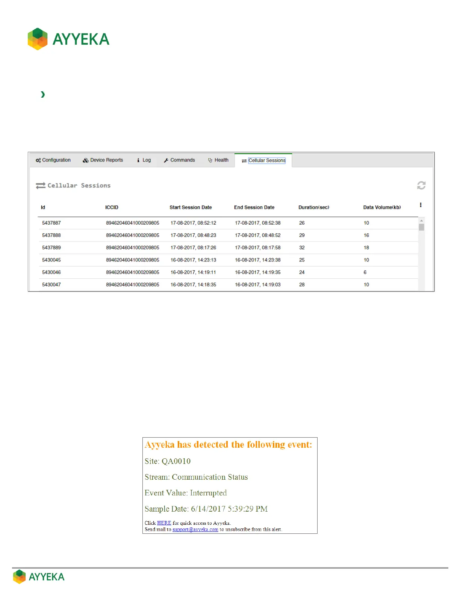Sort by the Id column header

(43, 207)
